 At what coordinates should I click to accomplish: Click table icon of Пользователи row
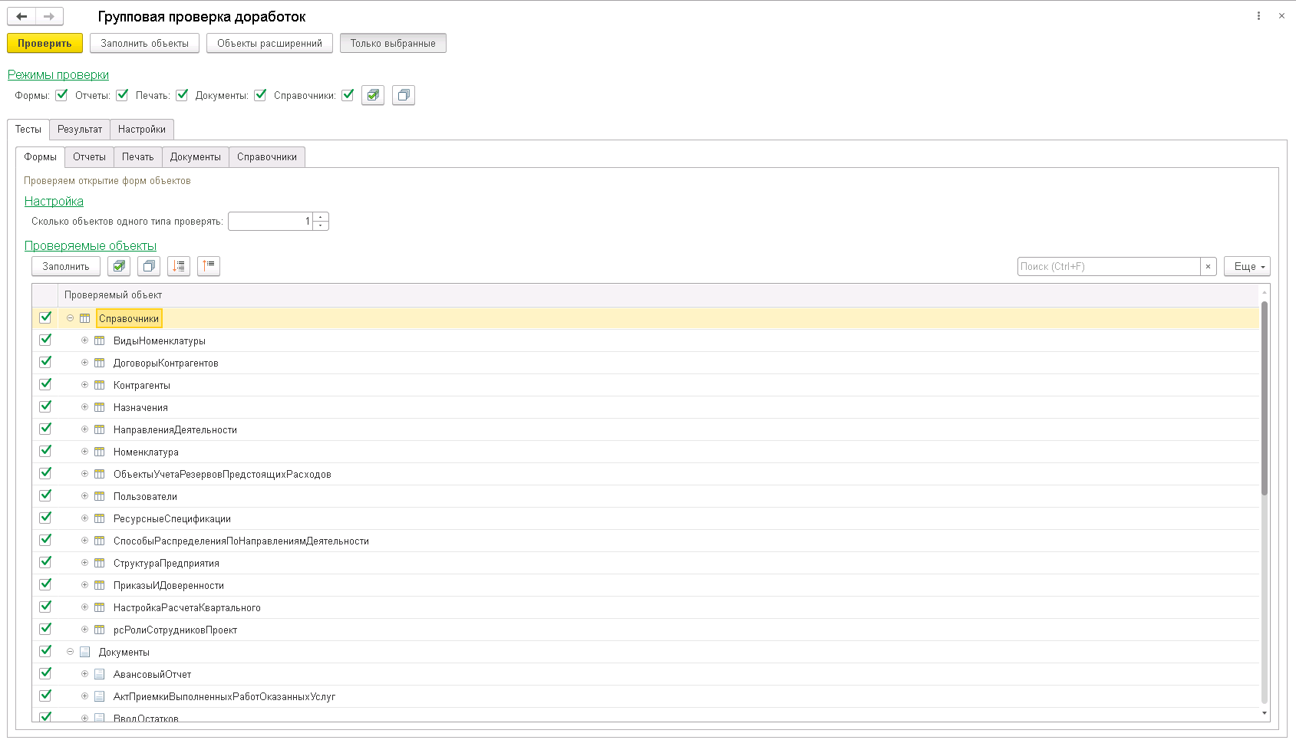99,496
